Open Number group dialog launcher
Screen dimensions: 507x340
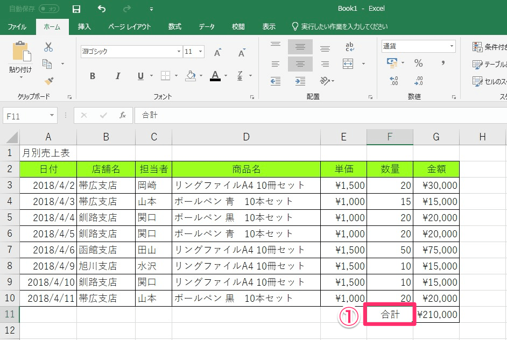[454, 97]
